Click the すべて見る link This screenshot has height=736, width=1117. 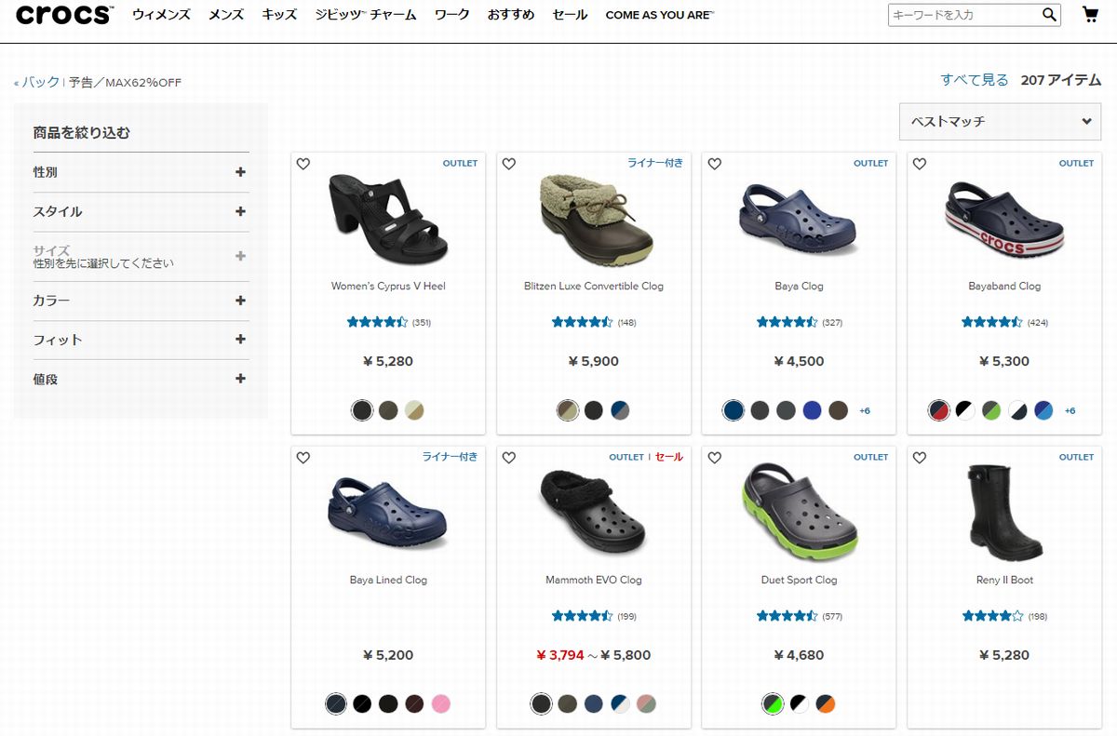coord(975,80)
